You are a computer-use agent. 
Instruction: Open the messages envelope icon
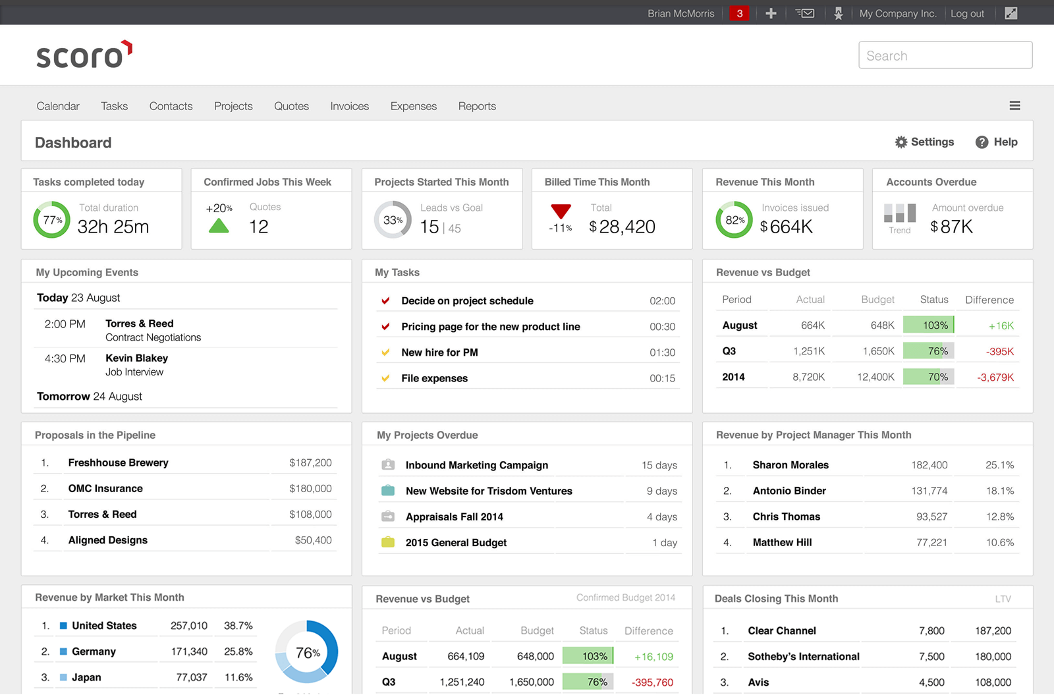805,13
